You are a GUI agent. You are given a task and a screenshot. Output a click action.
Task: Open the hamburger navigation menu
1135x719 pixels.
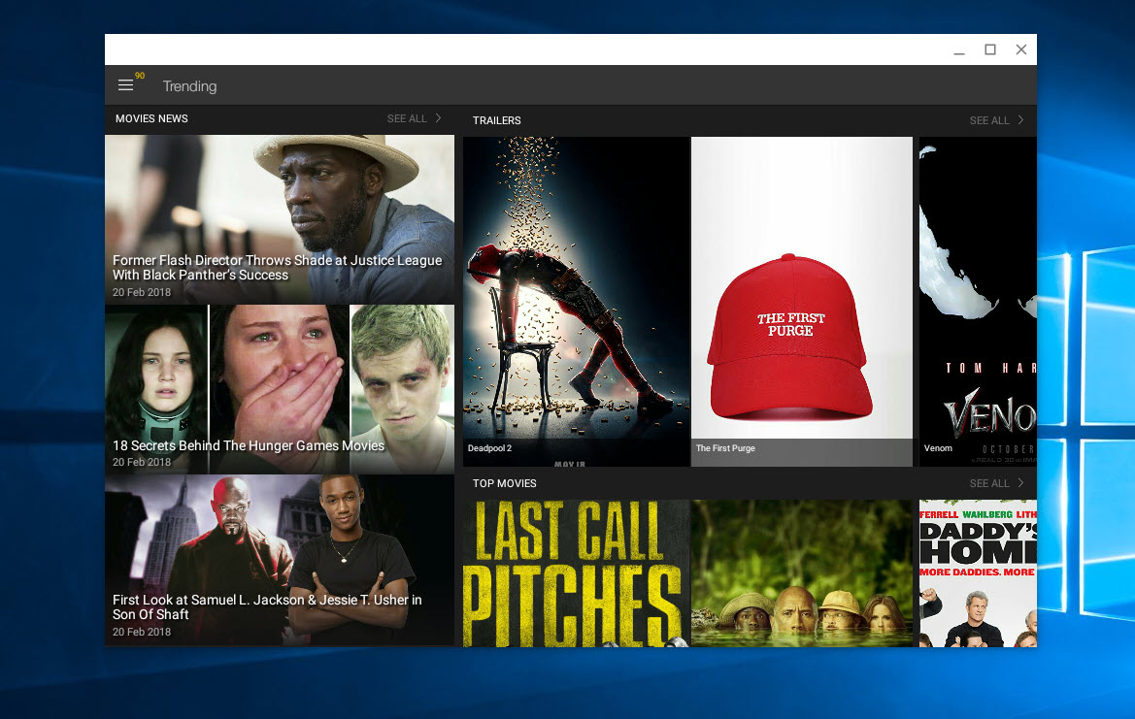(125, 85)
